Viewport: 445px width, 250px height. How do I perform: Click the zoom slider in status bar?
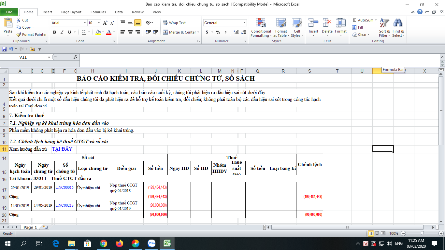422,233
